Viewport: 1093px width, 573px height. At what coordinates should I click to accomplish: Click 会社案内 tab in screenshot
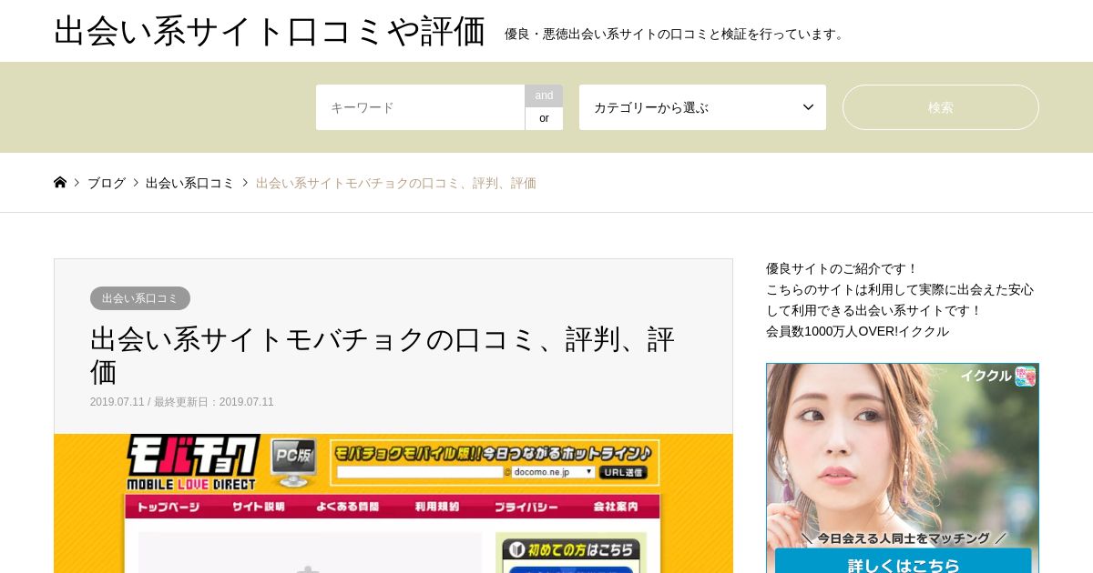[616, 507]
